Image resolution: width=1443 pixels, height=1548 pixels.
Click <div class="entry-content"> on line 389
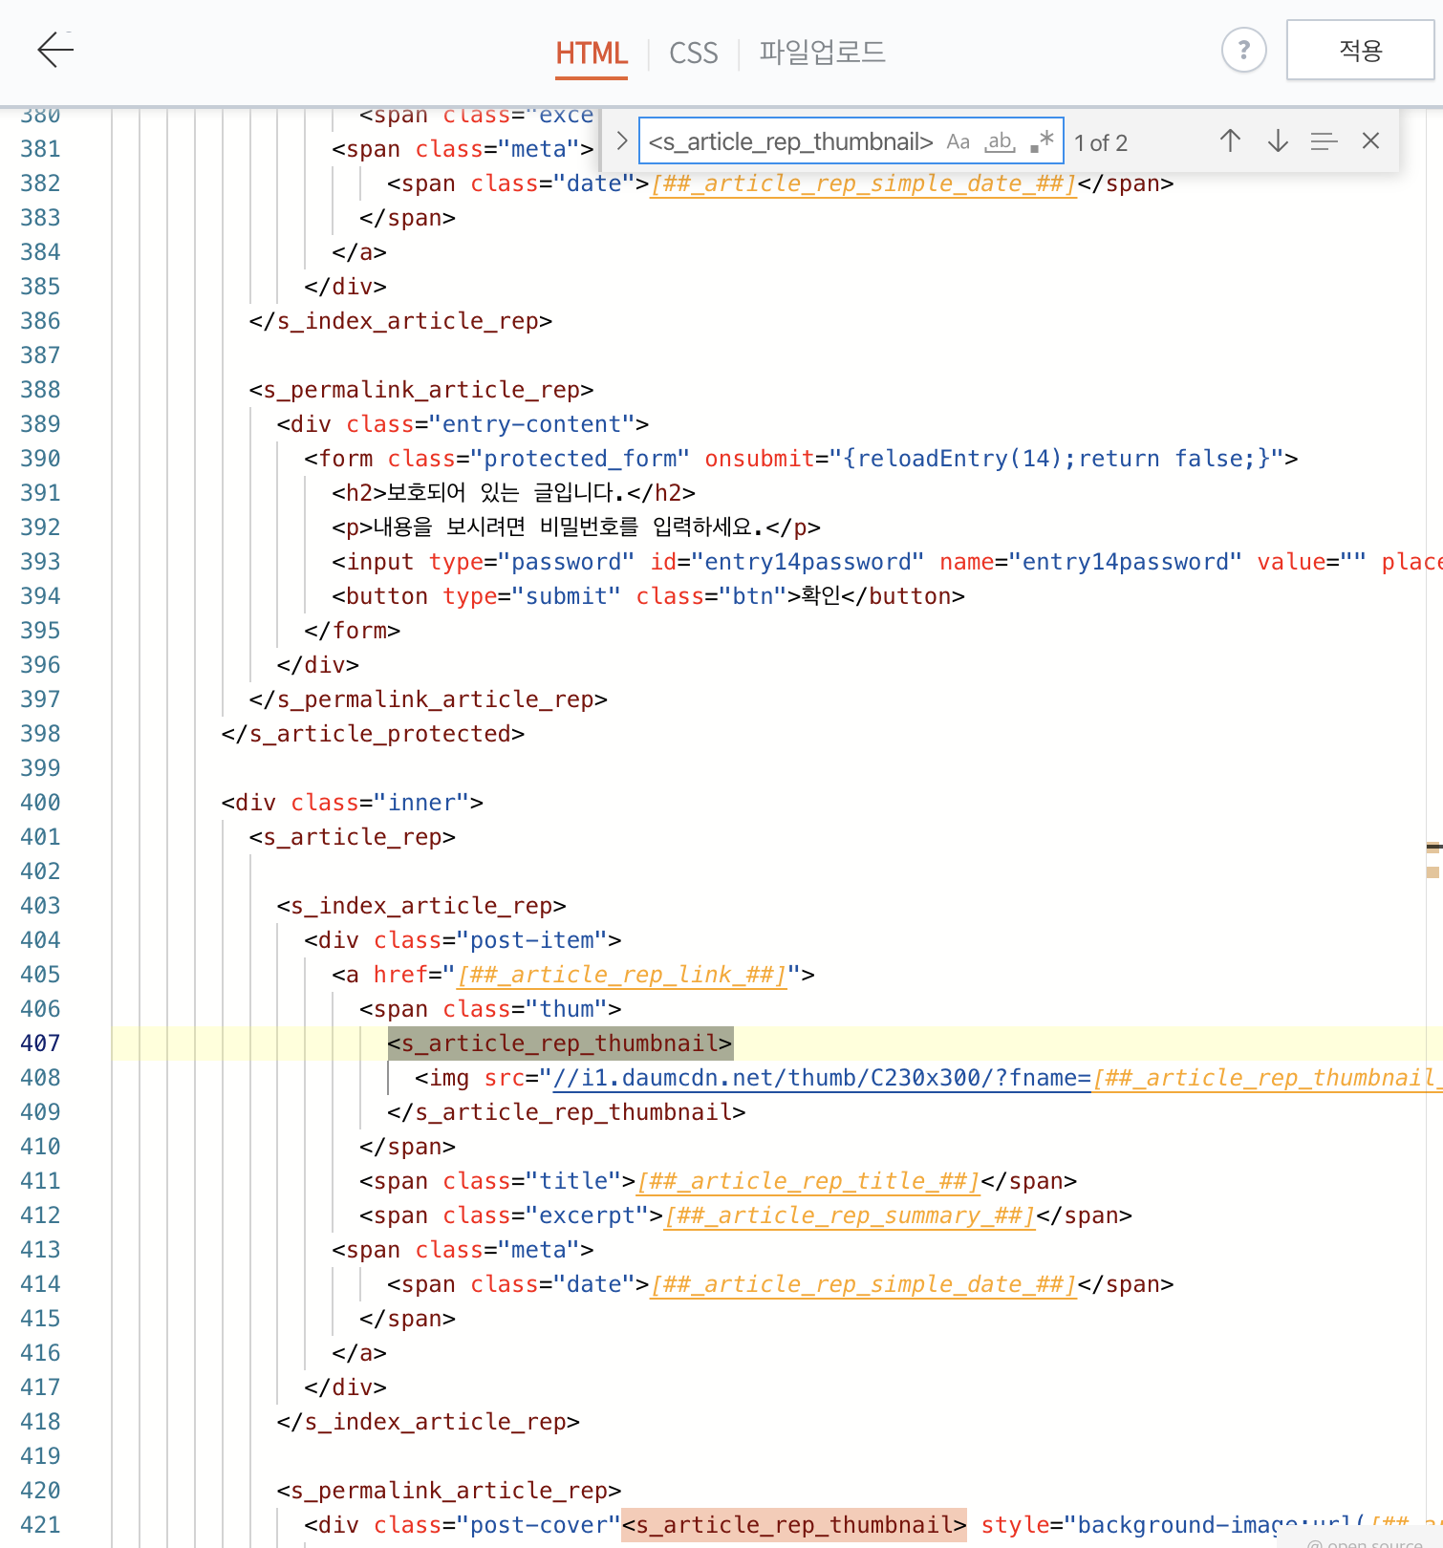[x=463, y=424]
